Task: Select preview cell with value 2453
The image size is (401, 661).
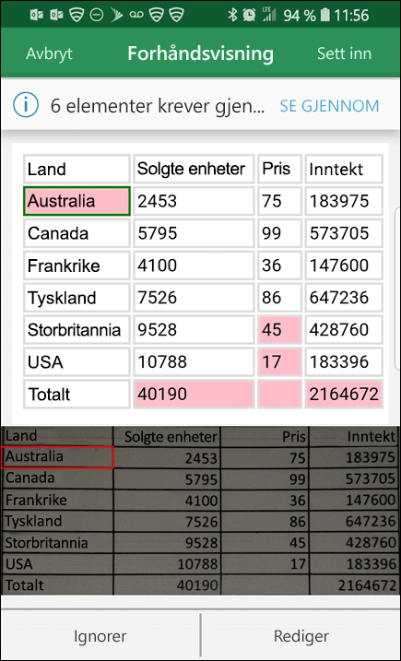Action: coord(194,201)
